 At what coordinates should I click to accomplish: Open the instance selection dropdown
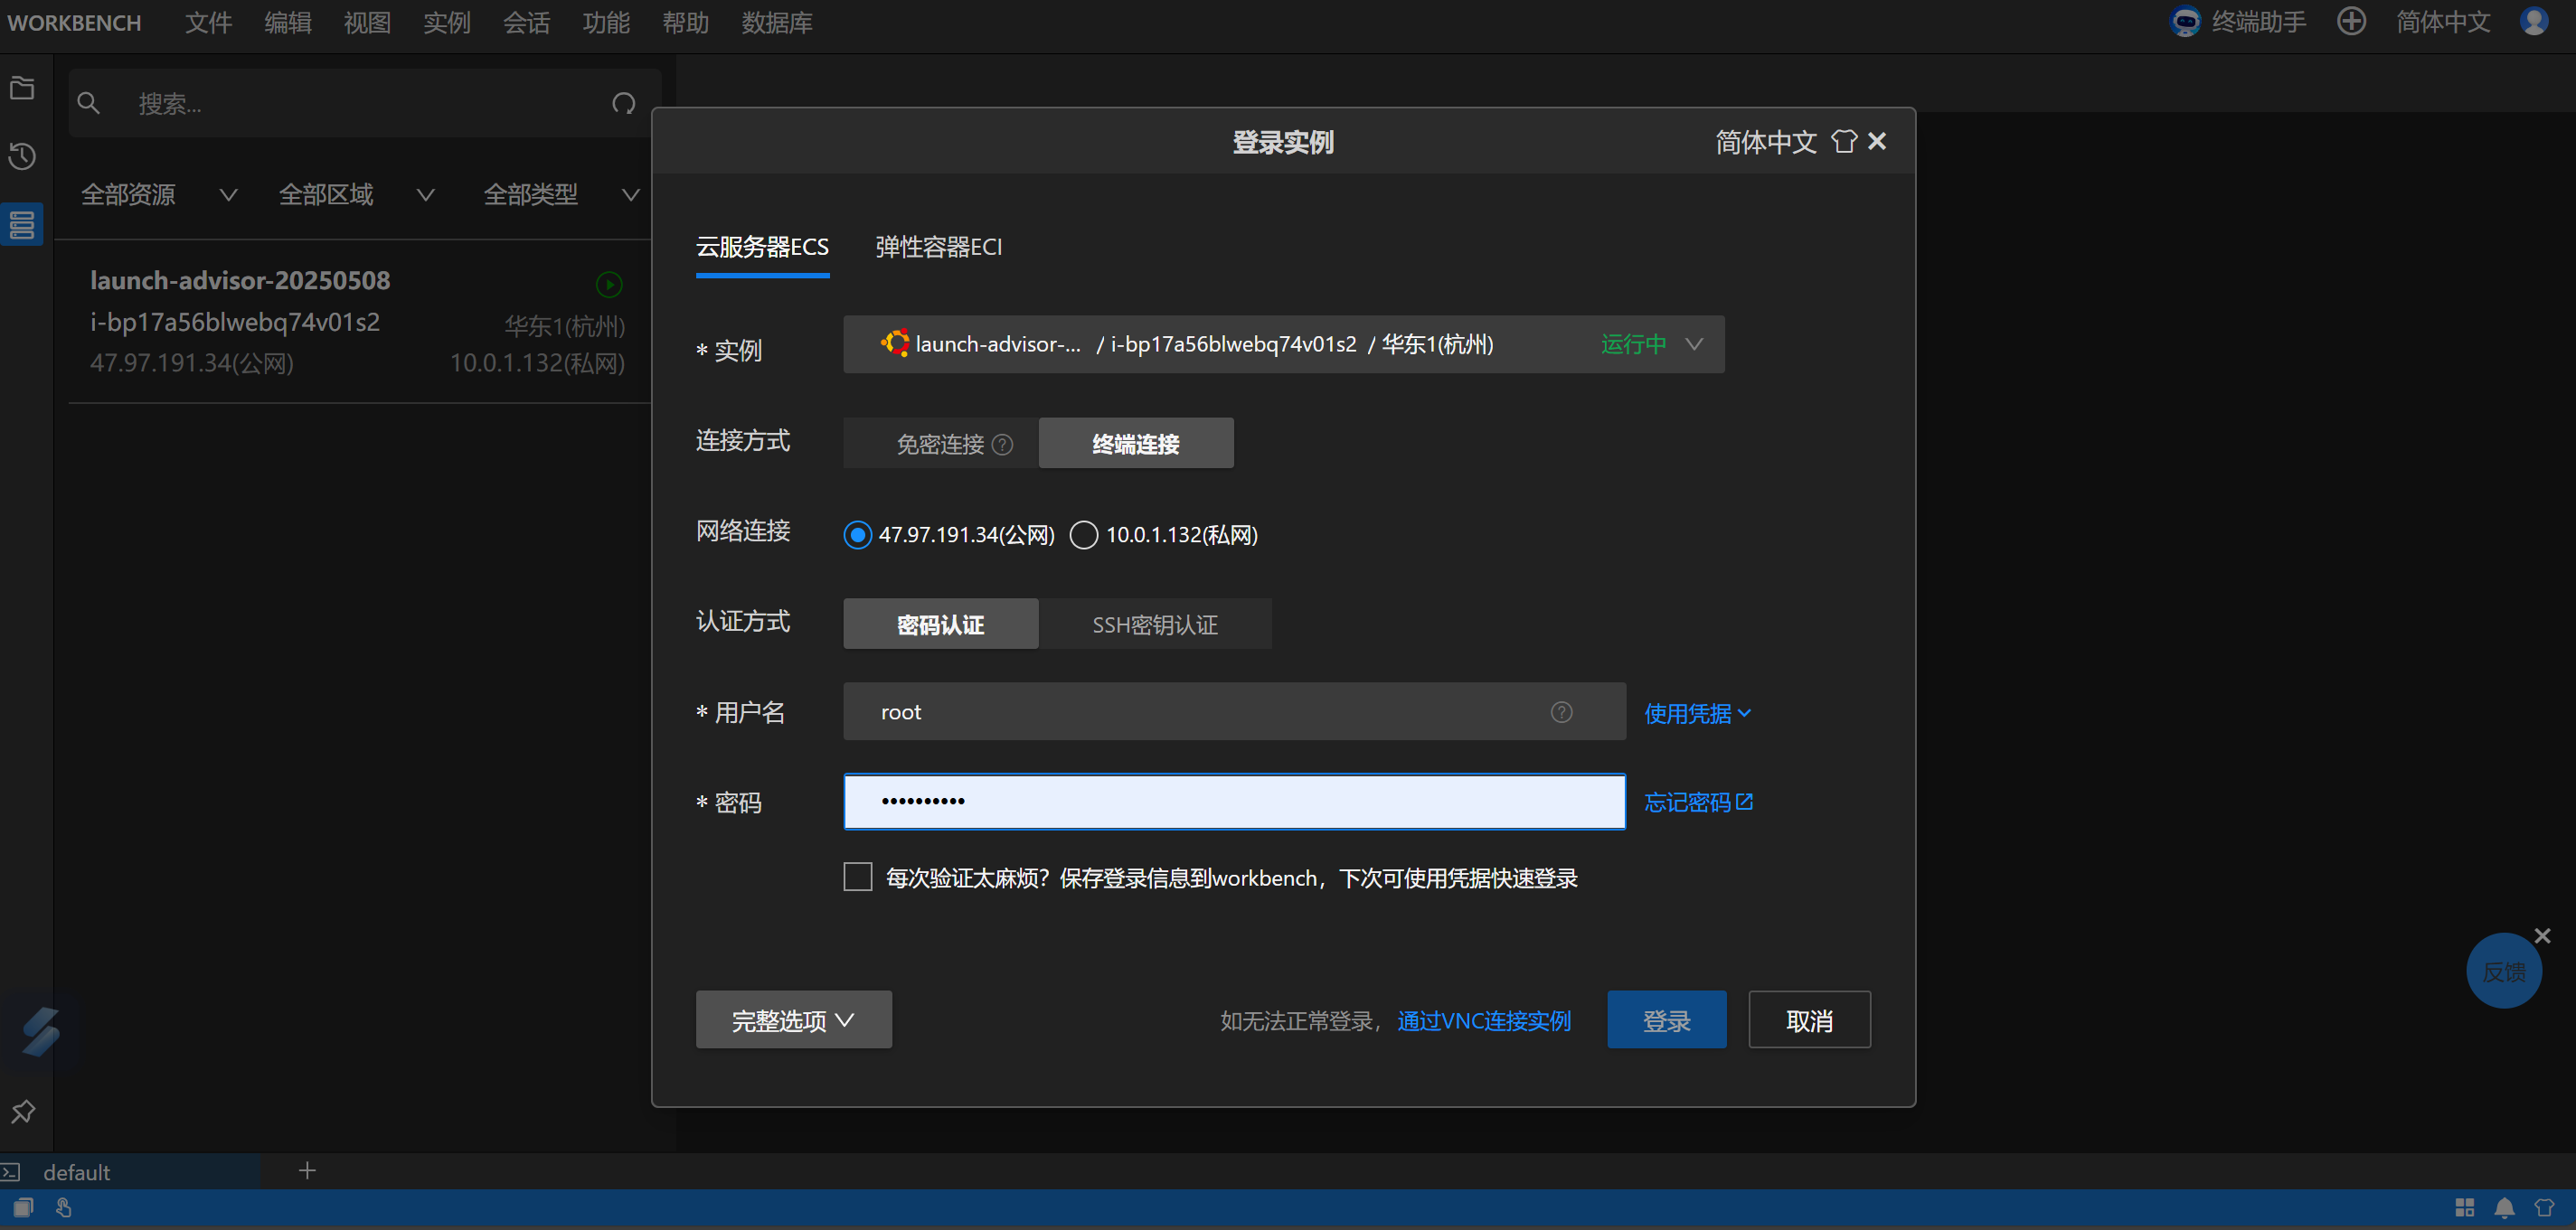1283,344
